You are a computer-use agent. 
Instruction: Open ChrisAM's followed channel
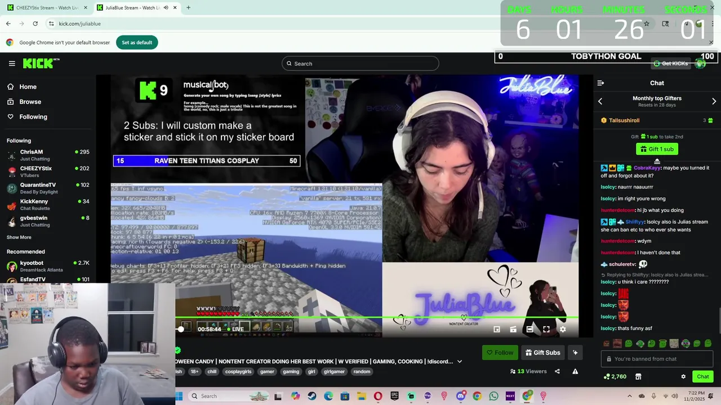[48, 155]
